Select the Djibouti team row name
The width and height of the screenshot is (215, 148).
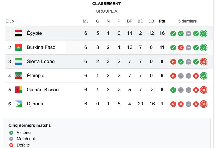click(x=35, y=104)
